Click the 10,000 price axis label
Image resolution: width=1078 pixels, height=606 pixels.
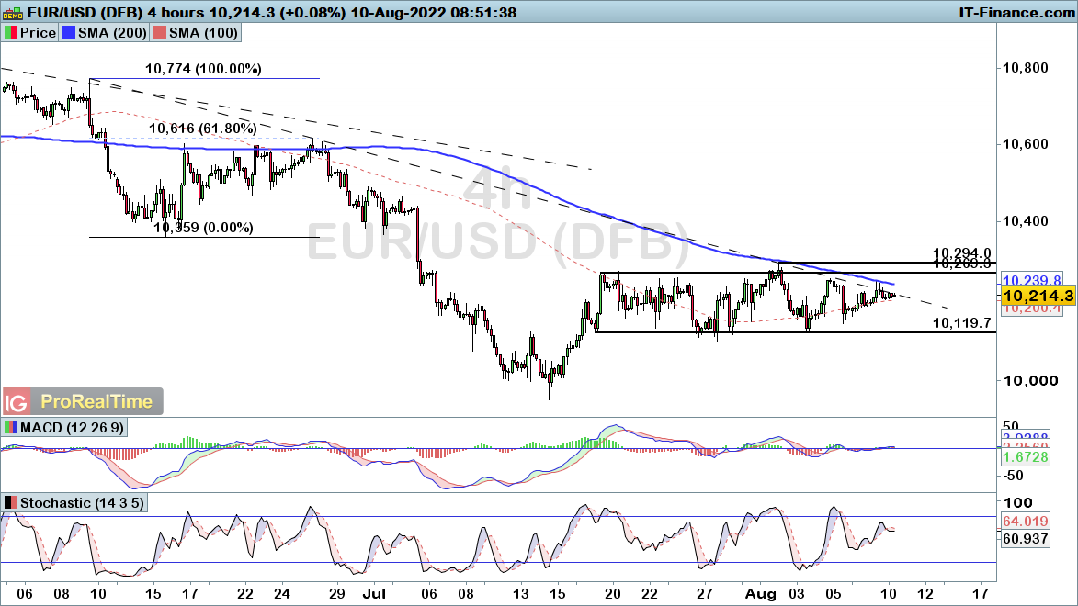(1029, 381)
